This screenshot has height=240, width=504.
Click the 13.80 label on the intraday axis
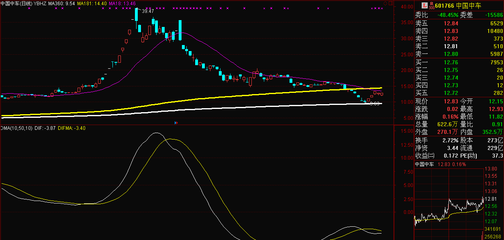click(x=492, y=169)
